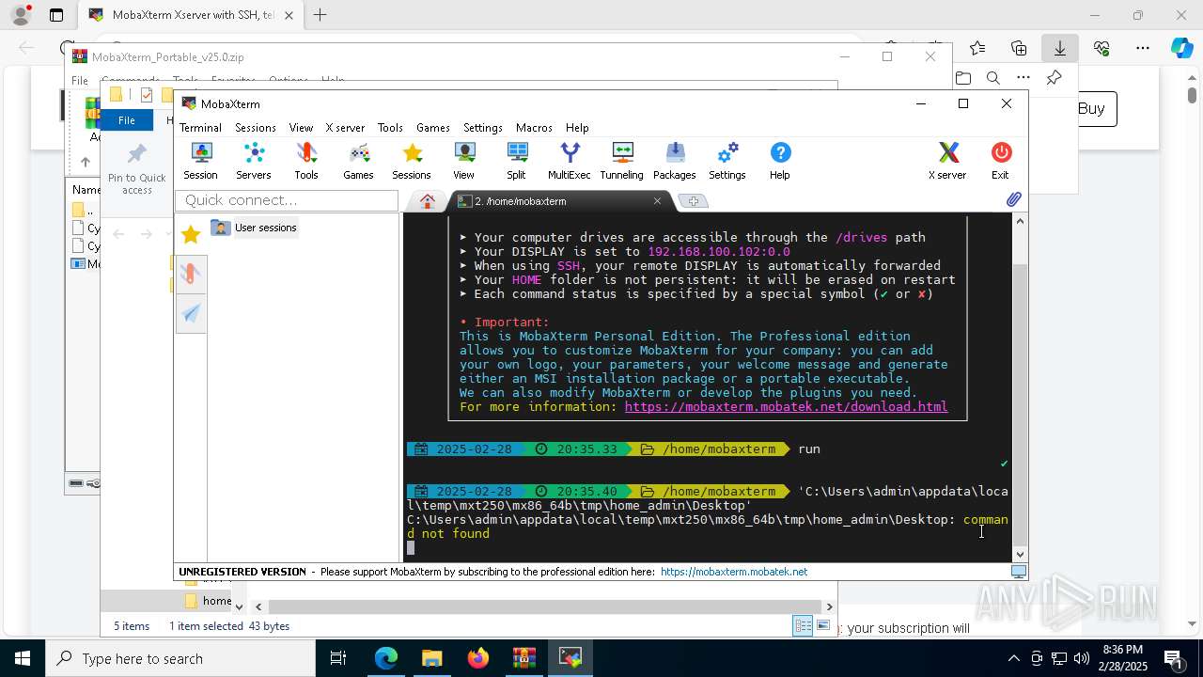Open downloads folder icon in Edge panel
The width and height of the screenshot is (1203, 677).
(963, 78)
